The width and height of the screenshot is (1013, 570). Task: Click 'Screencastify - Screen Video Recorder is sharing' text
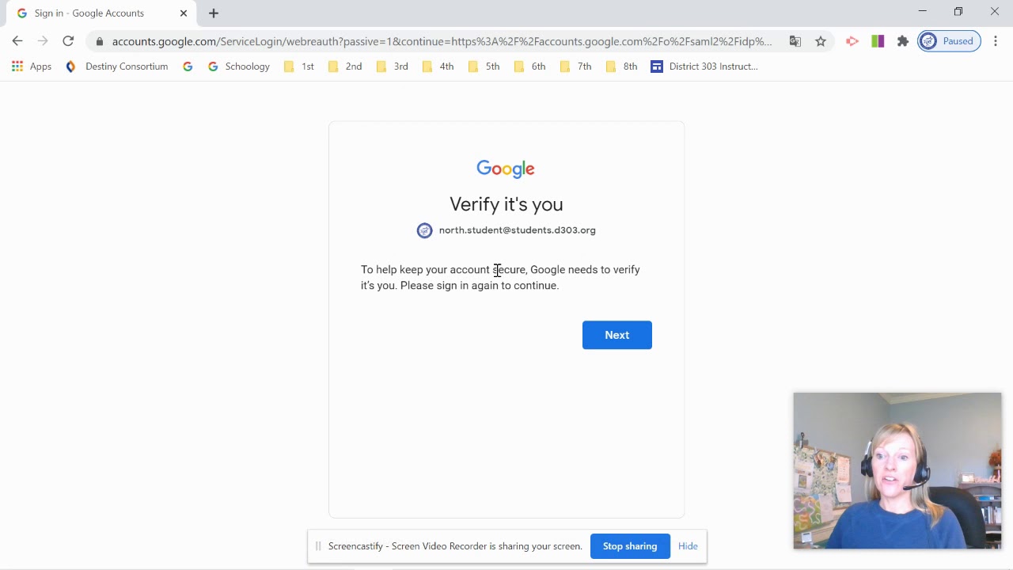click(x=455, y=546)
